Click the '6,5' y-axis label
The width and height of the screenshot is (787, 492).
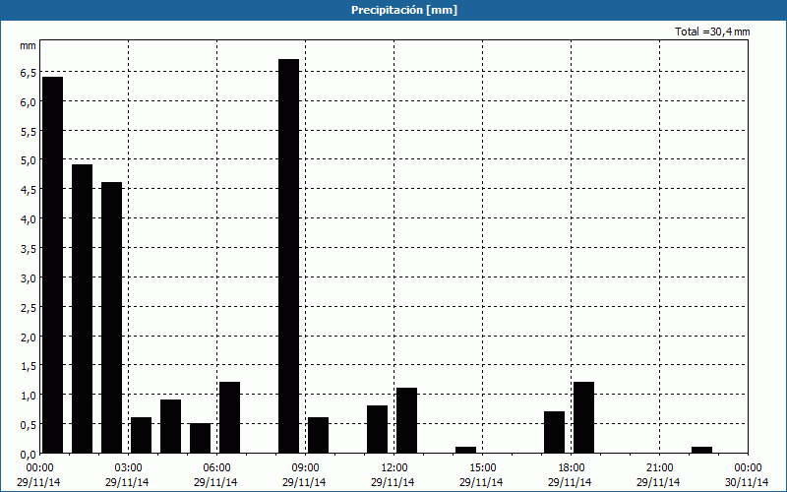pyautogui.click(x=29, y=73)
